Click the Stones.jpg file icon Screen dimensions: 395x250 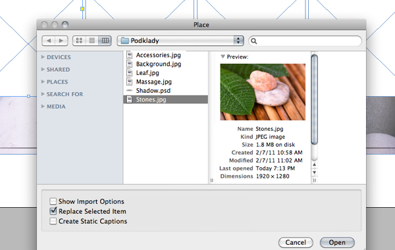pos(129,99)
